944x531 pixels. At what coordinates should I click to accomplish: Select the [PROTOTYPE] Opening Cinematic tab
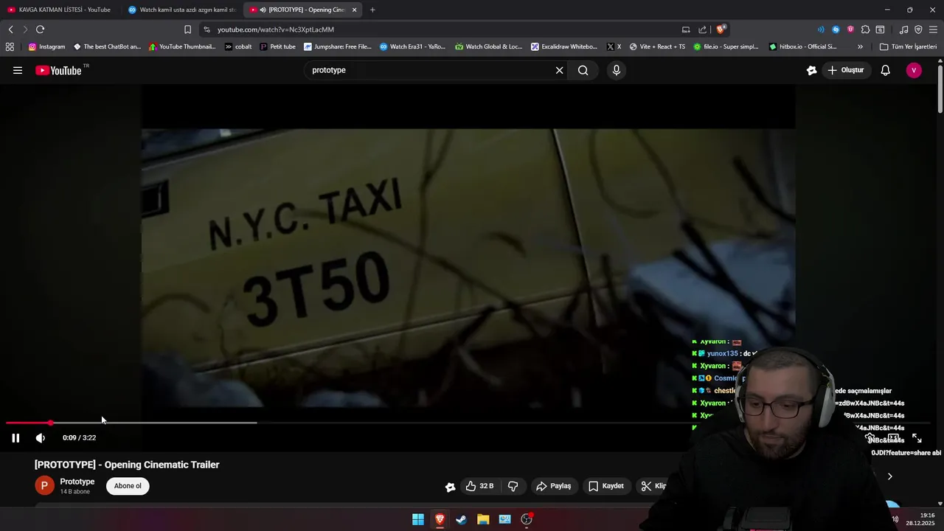tap(304, 10)
